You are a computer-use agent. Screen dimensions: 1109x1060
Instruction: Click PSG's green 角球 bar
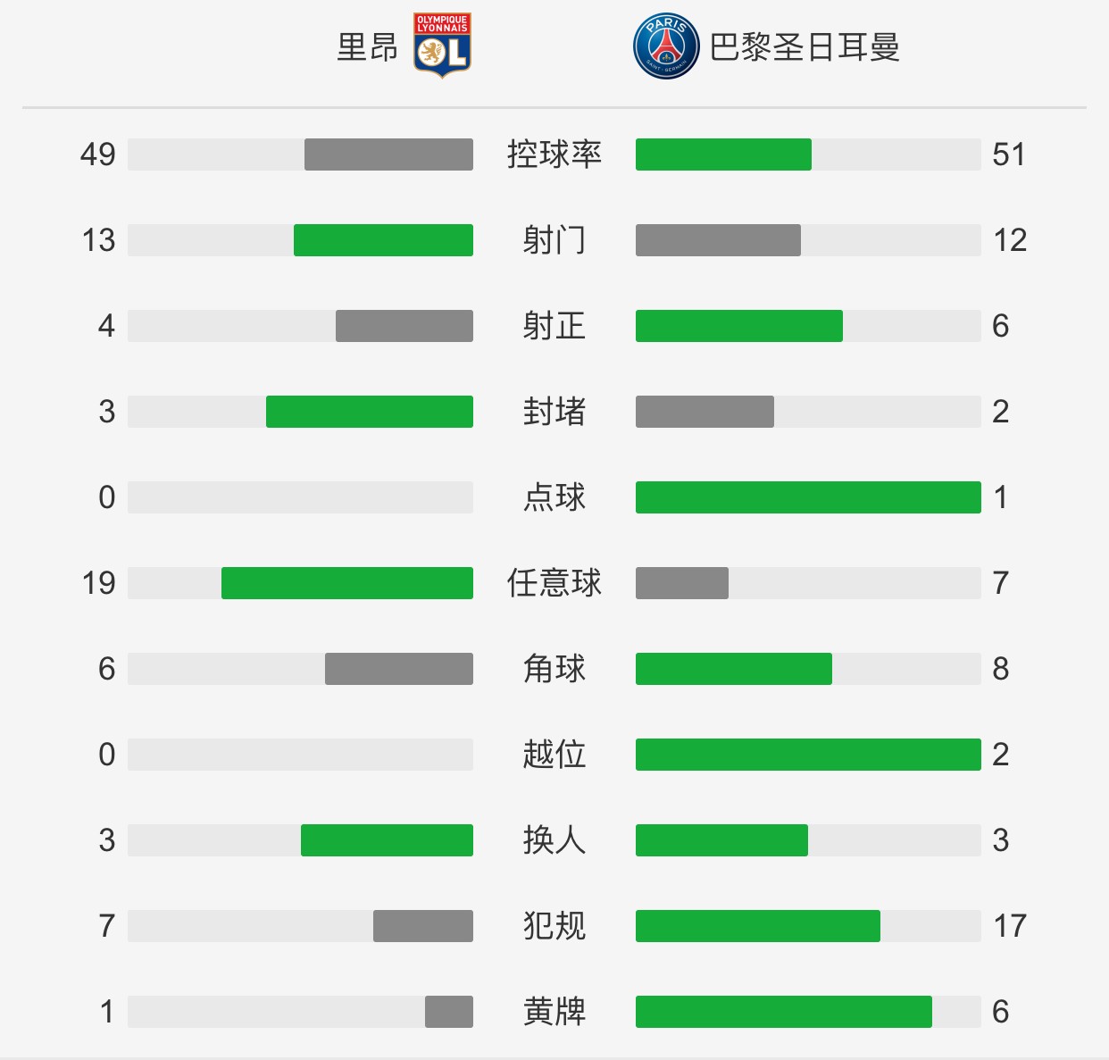[x=734, y=669]
